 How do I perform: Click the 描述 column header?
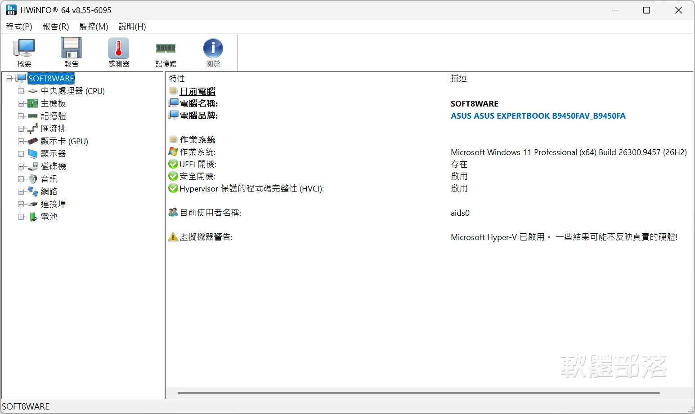tap(571, 78)
